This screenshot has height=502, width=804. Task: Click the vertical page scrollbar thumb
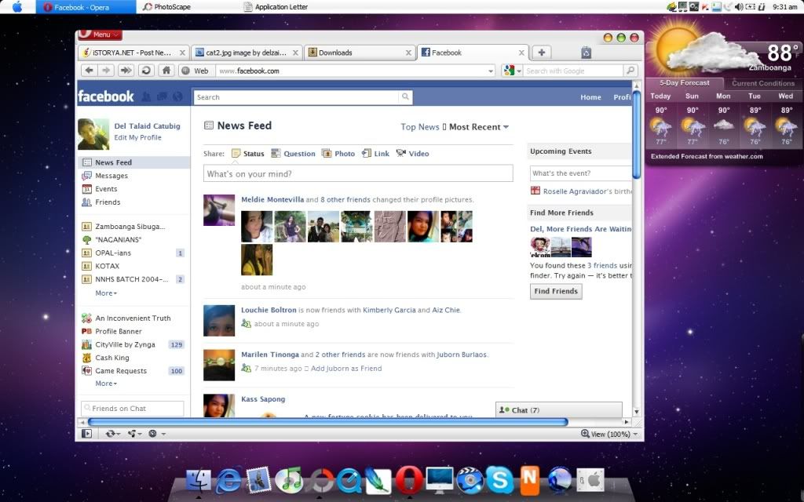[x=636, y=135]
